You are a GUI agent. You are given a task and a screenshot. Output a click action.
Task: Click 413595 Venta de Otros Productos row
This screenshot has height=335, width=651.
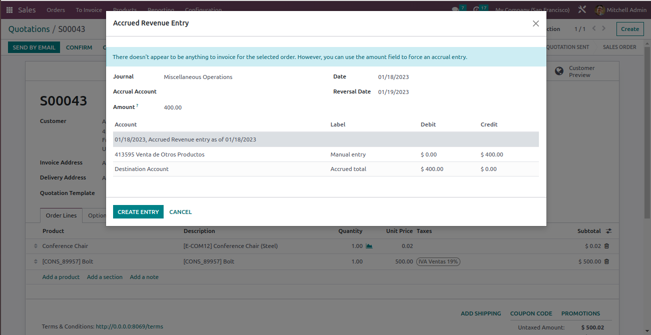pos(326,154)
